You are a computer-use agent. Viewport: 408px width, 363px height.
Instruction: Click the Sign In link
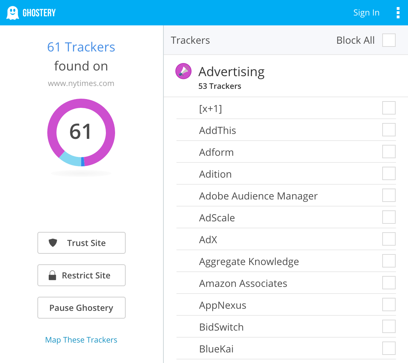(366, 12)
